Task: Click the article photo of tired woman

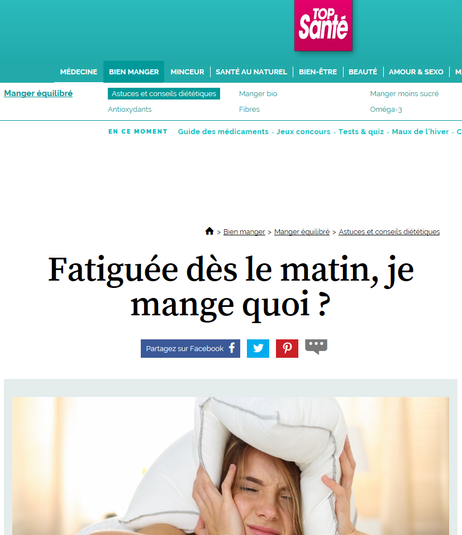Action: pyautogui.click(x=231, y=466)
